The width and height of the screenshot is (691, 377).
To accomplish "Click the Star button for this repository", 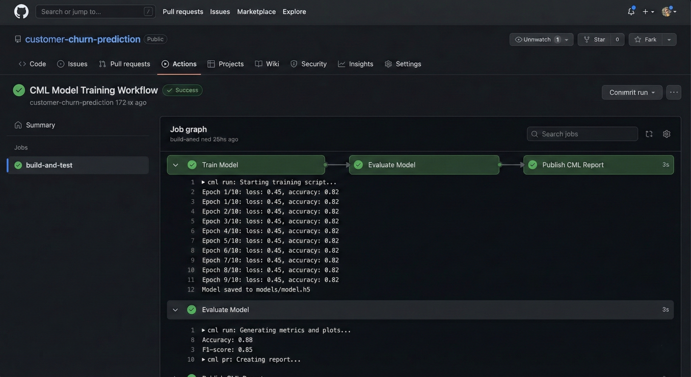I will point(595,39).
